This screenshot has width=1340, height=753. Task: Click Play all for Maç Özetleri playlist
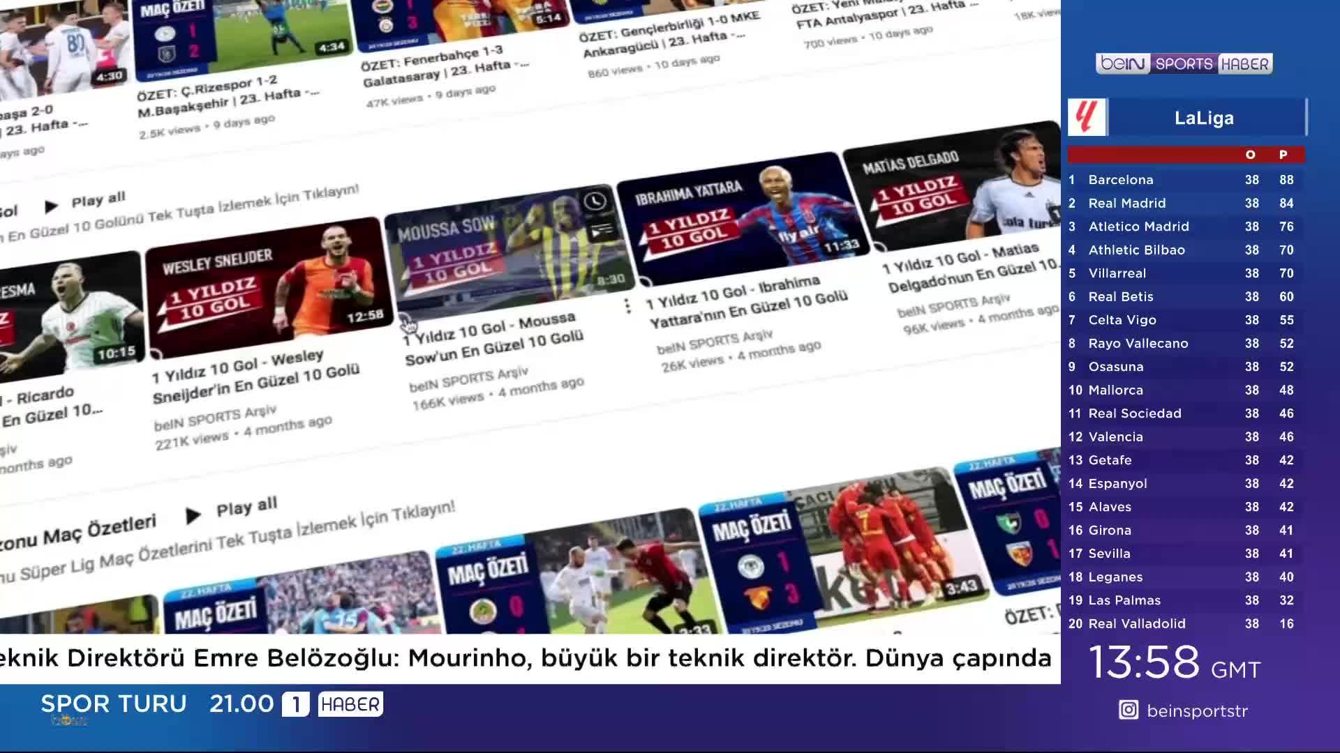[x=246, y=507]
